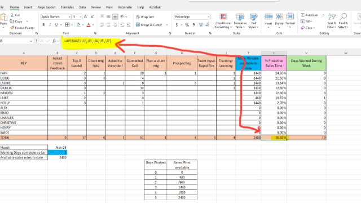Click the Insert cells icon
361x203 pixels.
268,16
